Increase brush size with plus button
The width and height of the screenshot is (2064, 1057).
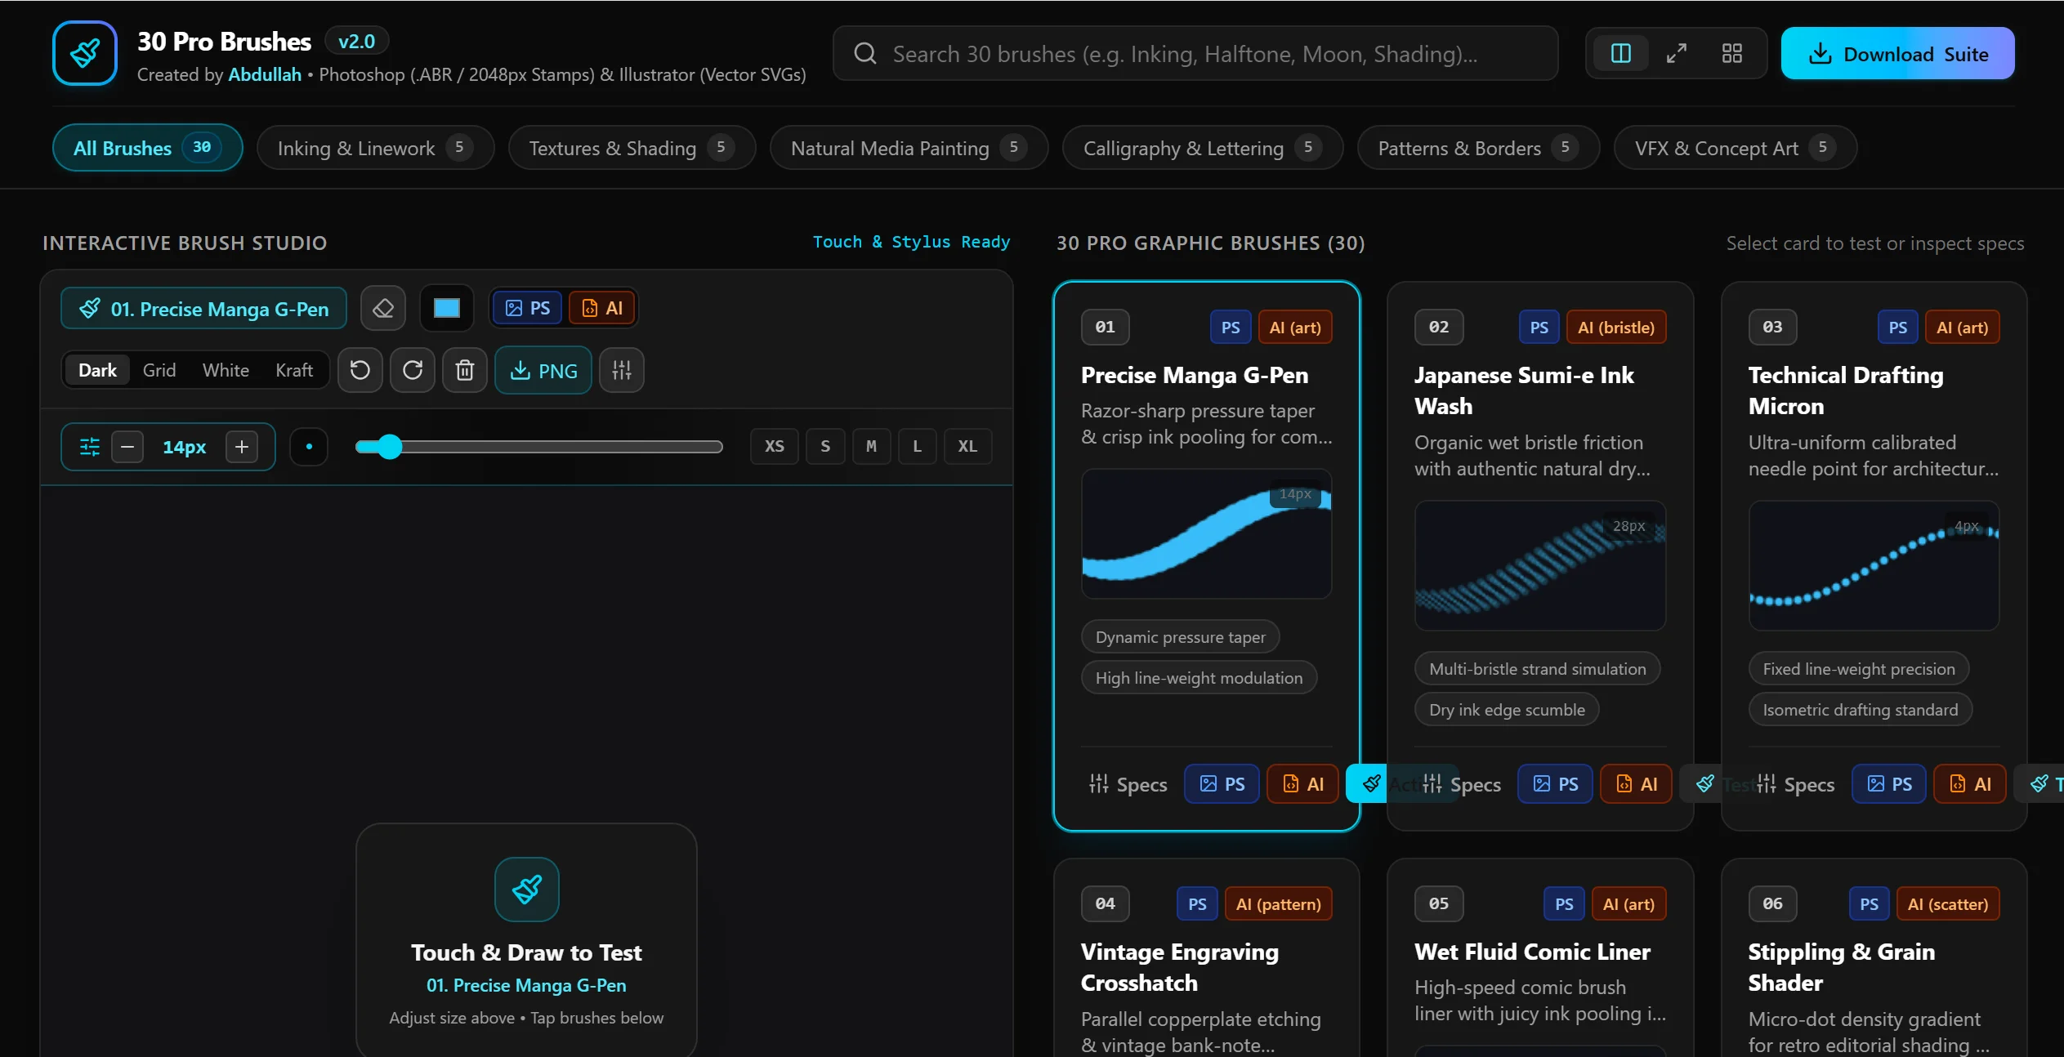[242, 447]
